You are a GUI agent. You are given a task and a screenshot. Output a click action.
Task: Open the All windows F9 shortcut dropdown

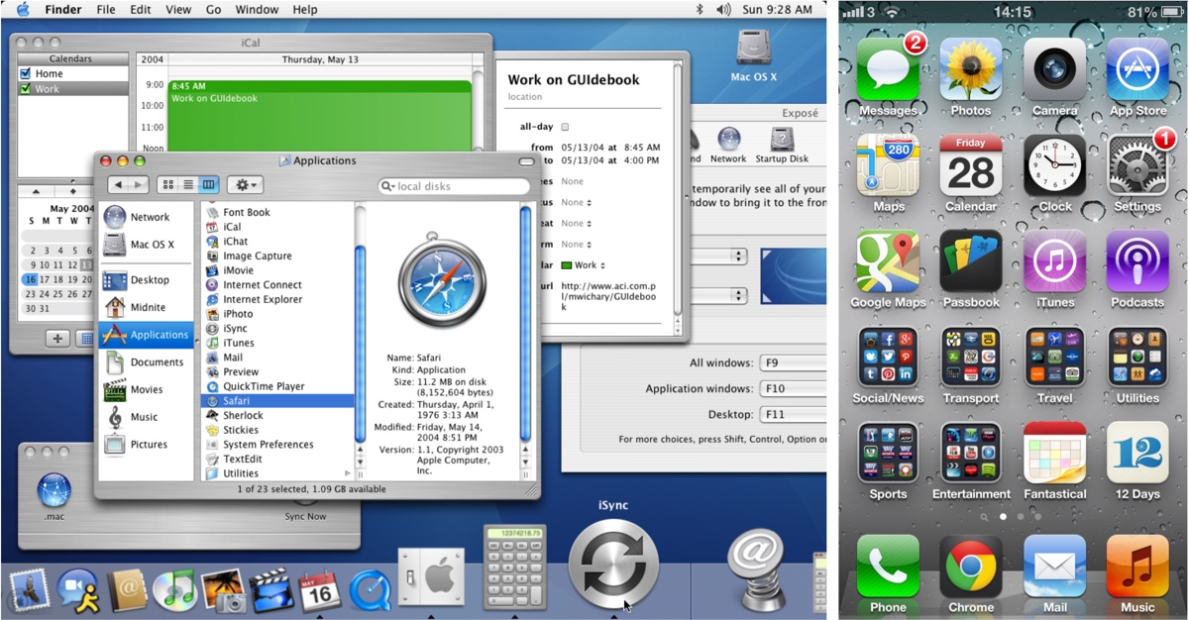click(793, 363)
